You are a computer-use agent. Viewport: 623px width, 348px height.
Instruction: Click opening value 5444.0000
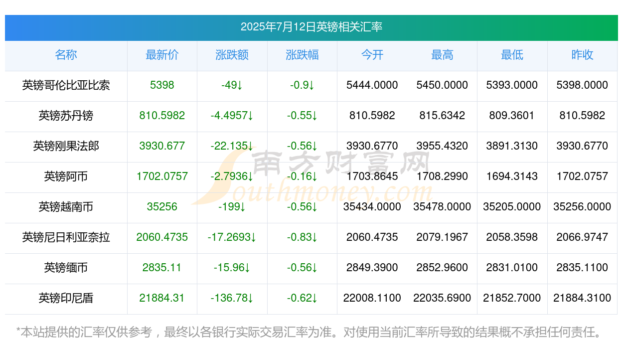point(372,85)
